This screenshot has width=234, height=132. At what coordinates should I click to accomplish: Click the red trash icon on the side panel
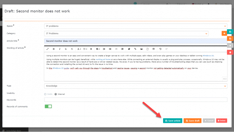click(230, 52)
